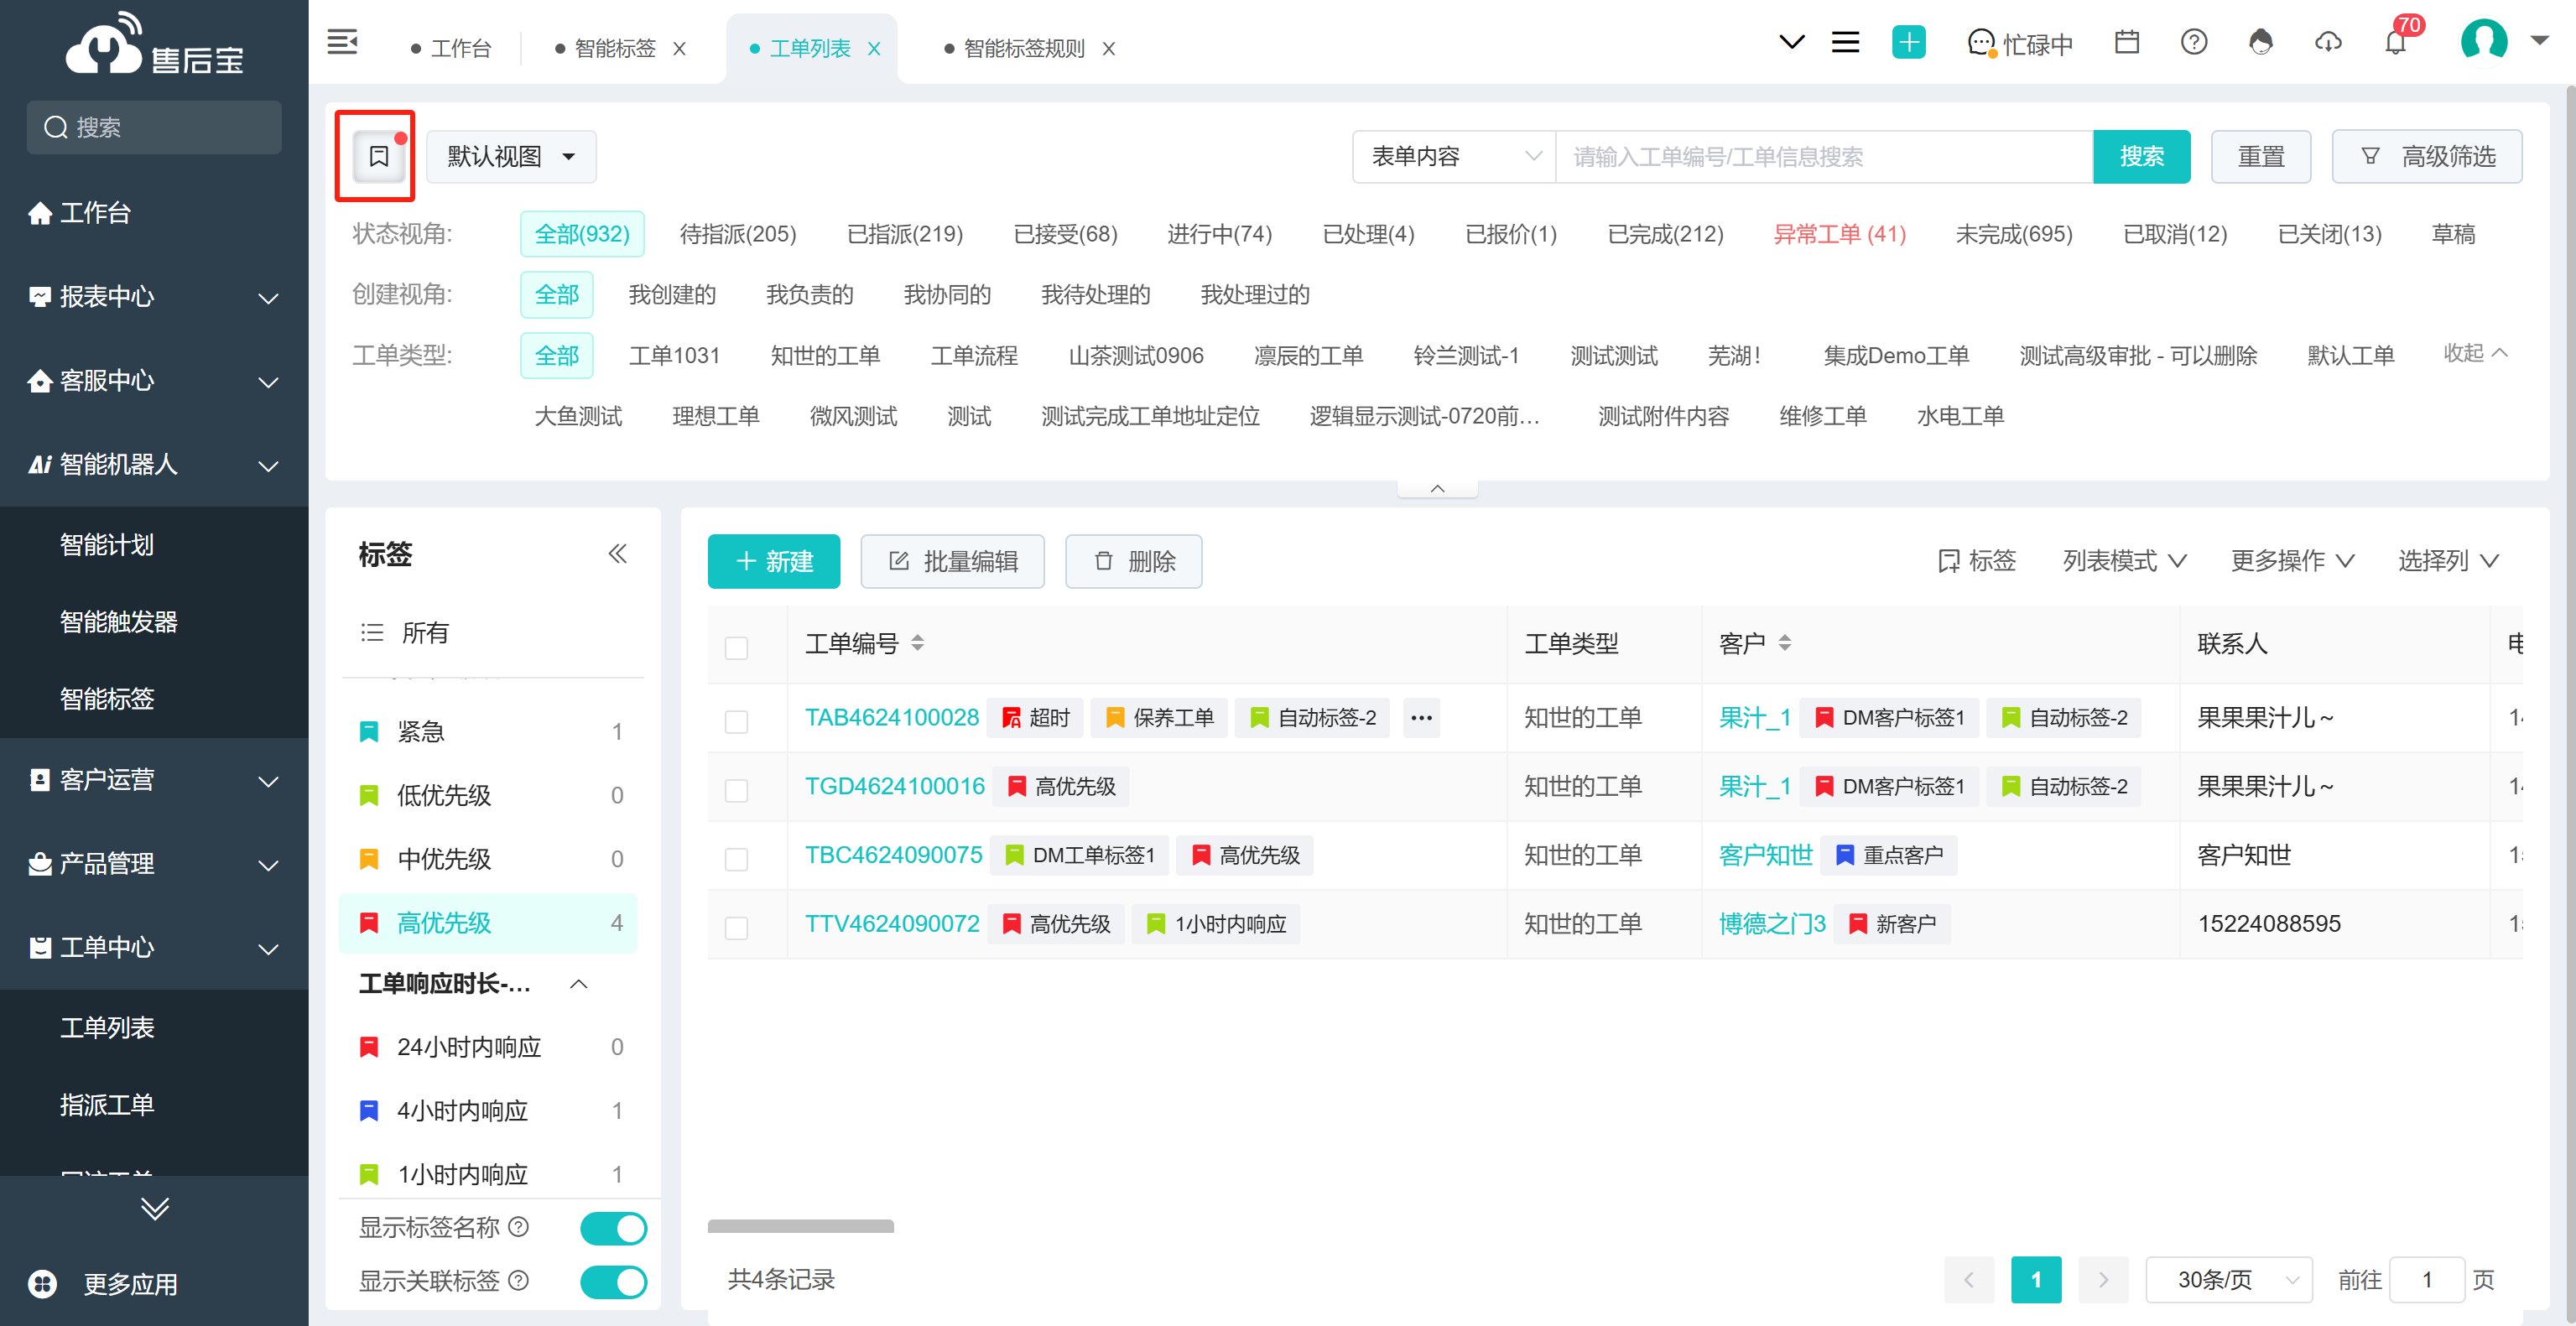2576x1326 pixels.
Task: Go to next page arrow
Action: pyautogui.click(x=2102, y=1280)
